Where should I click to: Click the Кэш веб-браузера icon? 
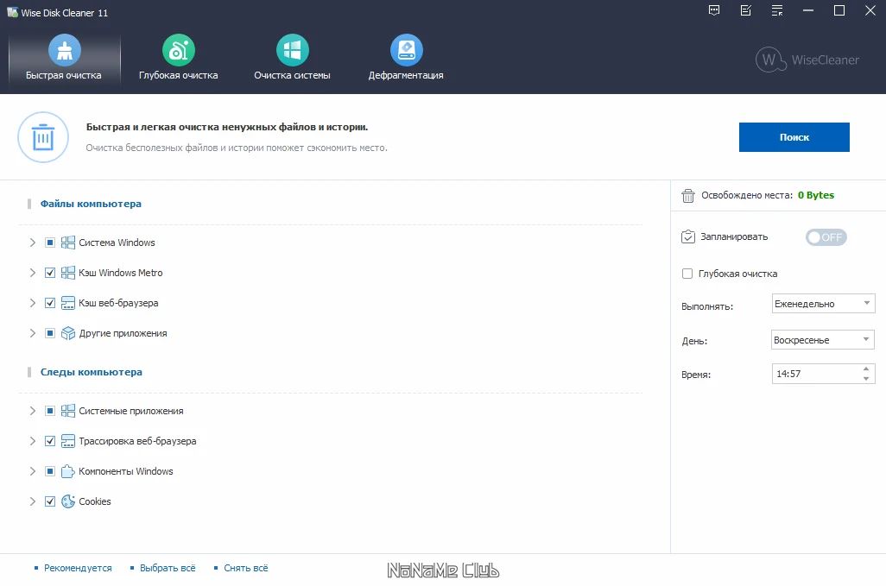68,303
